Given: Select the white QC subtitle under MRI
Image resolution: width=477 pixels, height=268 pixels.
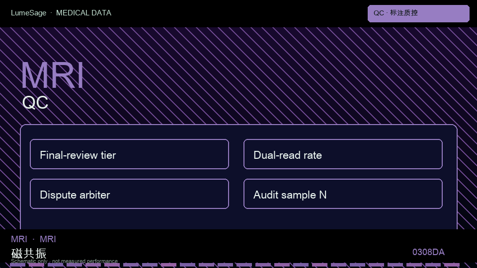Looking at the screenshot, I should coord(35,102).
